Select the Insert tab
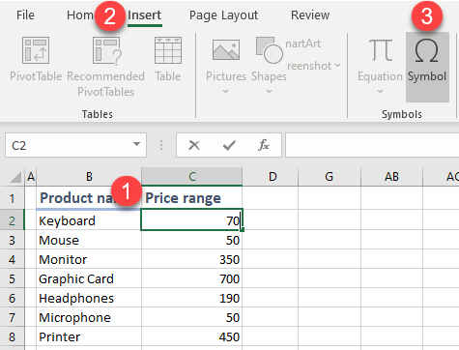The width and height of the screenshot is (459, 350). pos(145,15)
